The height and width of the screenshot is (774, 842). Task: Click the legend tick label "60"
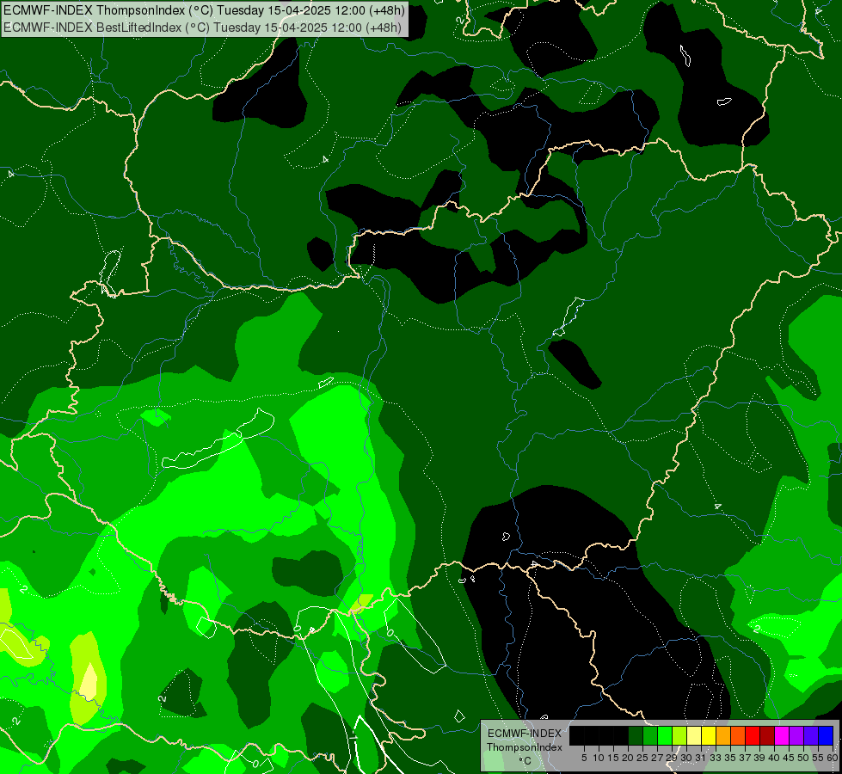(x=833, y=758)
